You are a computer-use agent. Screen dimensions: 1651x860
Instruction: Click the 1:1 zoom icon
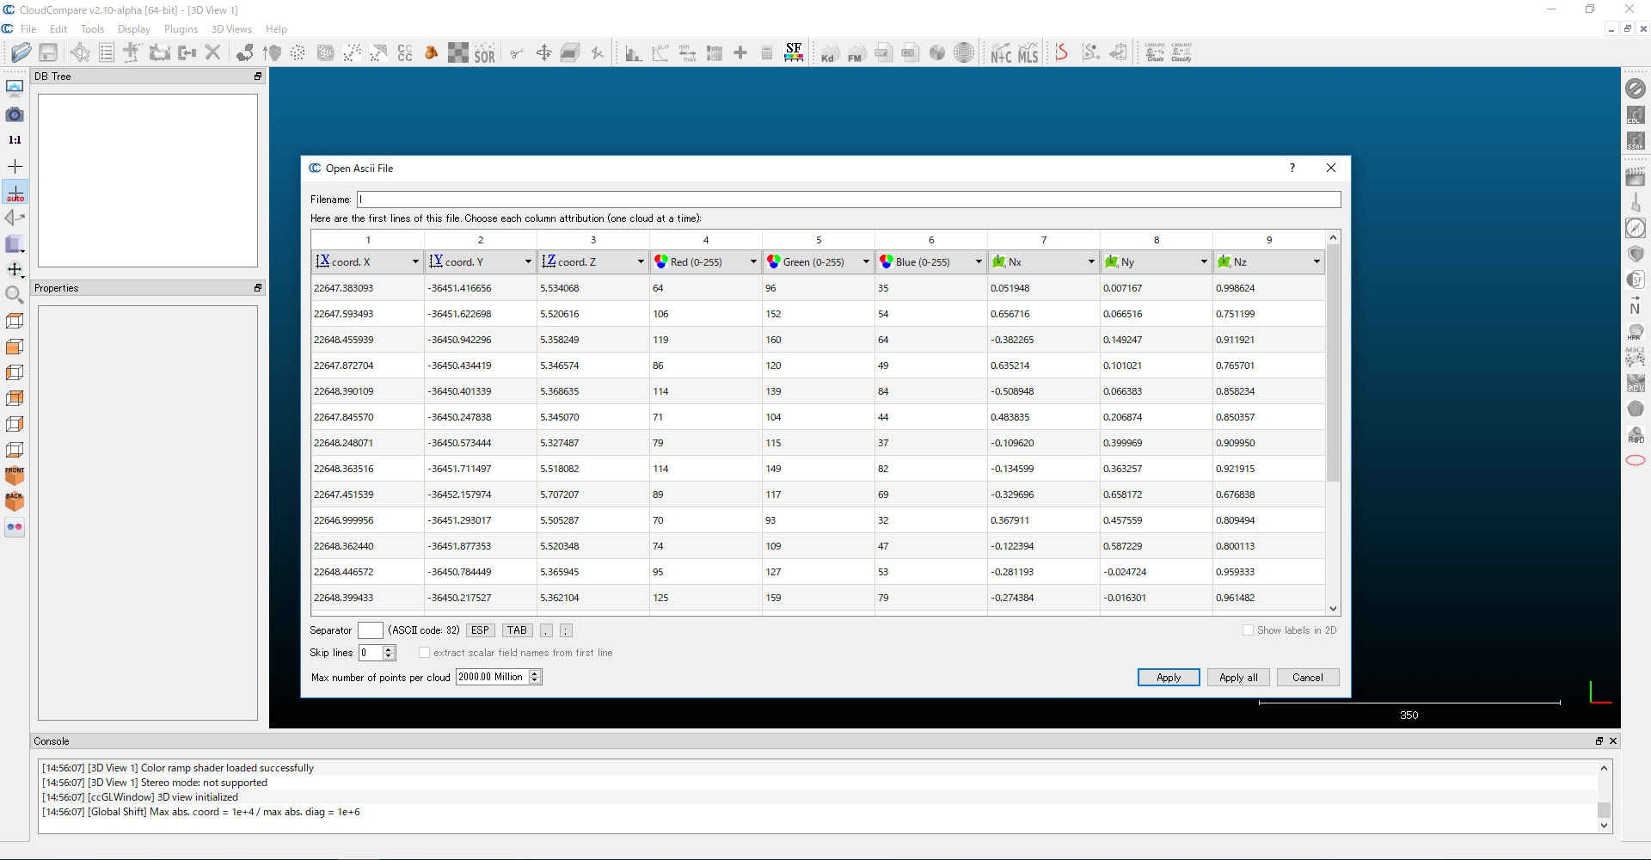pyautogui.click(x=15, y=139)
